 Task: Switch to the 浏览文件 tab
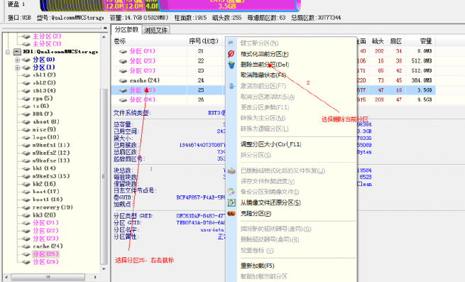(x=155, y=30)
